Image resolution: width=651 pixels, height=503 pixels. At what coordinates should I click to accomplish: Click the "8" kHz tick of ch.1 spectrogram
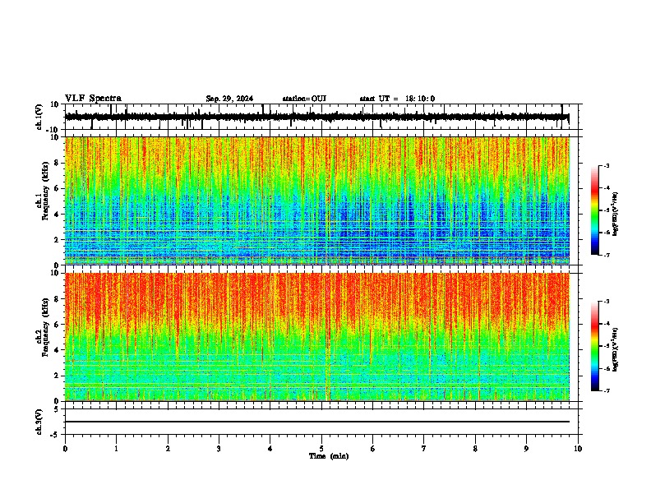coord(57,163)
